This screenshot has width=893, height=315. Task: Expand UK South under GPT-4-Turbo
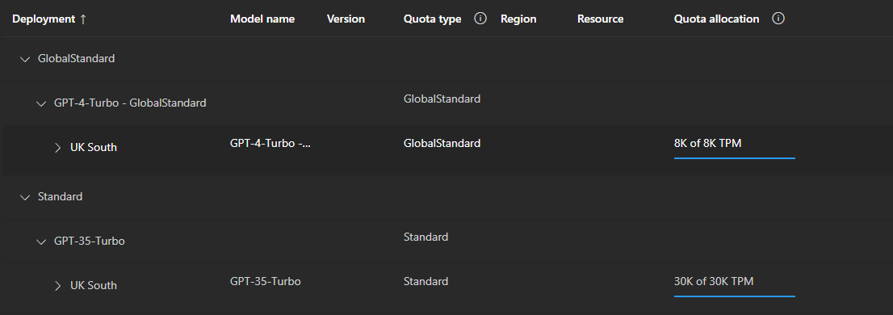coord(57,148)
